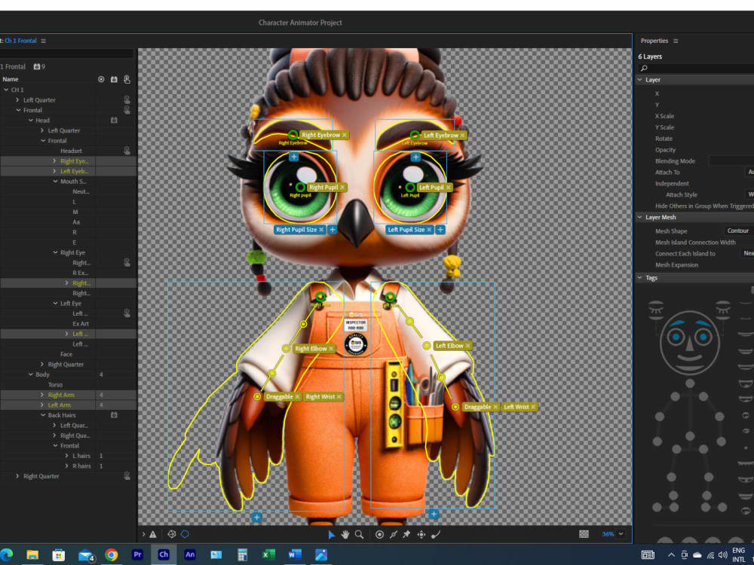
Task: Select the arrow Selection tool
Action: pos(332,534)
